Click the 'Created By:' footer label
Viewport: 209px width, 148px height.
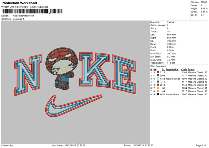coord(7,145)
